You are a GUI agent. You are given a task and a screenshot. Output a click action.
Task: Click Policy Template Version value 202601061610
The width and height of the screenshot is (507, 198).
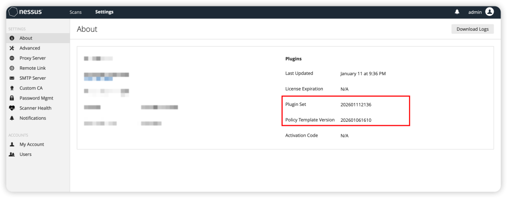(x=355, y=120)
